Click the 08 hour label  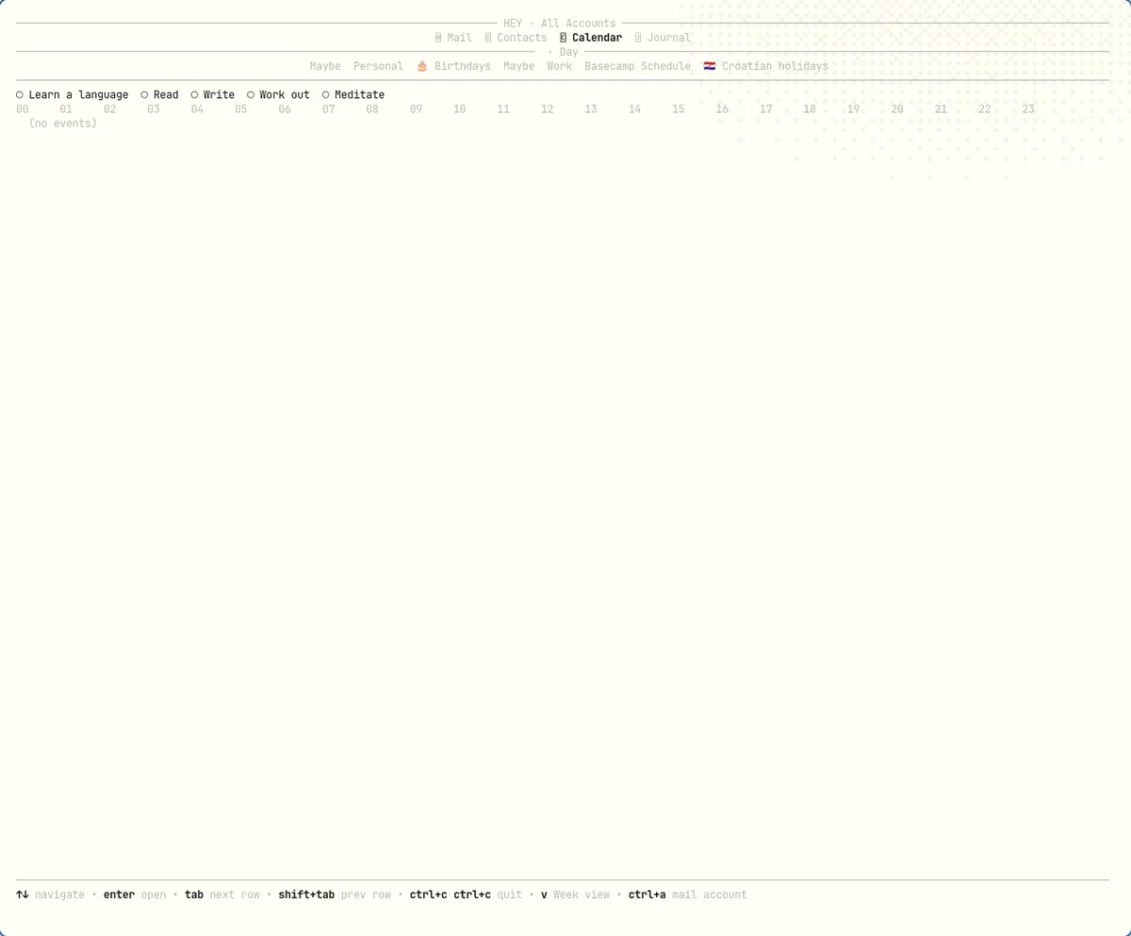click(x=372, y=109)
